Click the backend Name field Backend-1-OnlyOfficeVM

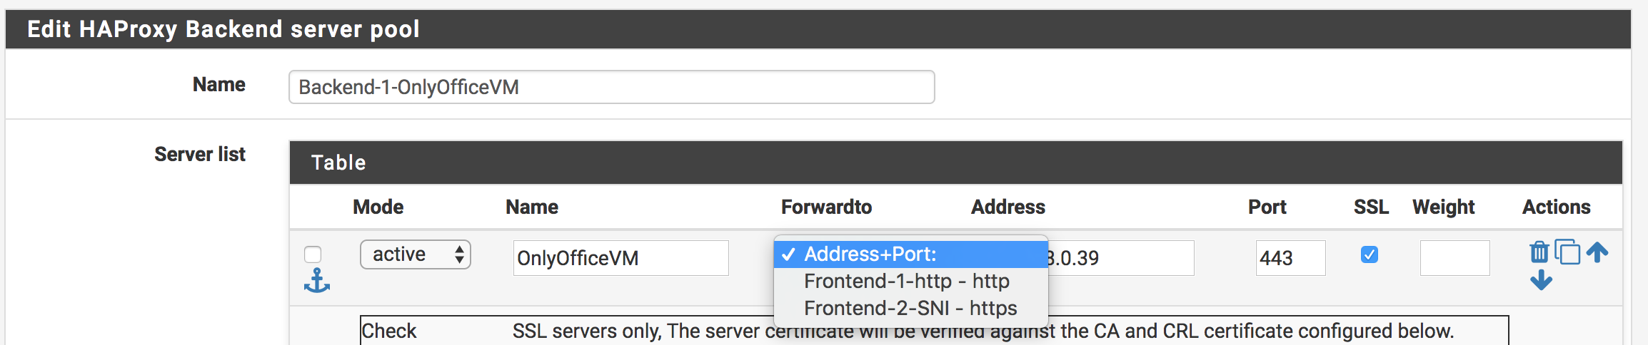[611, 87]
